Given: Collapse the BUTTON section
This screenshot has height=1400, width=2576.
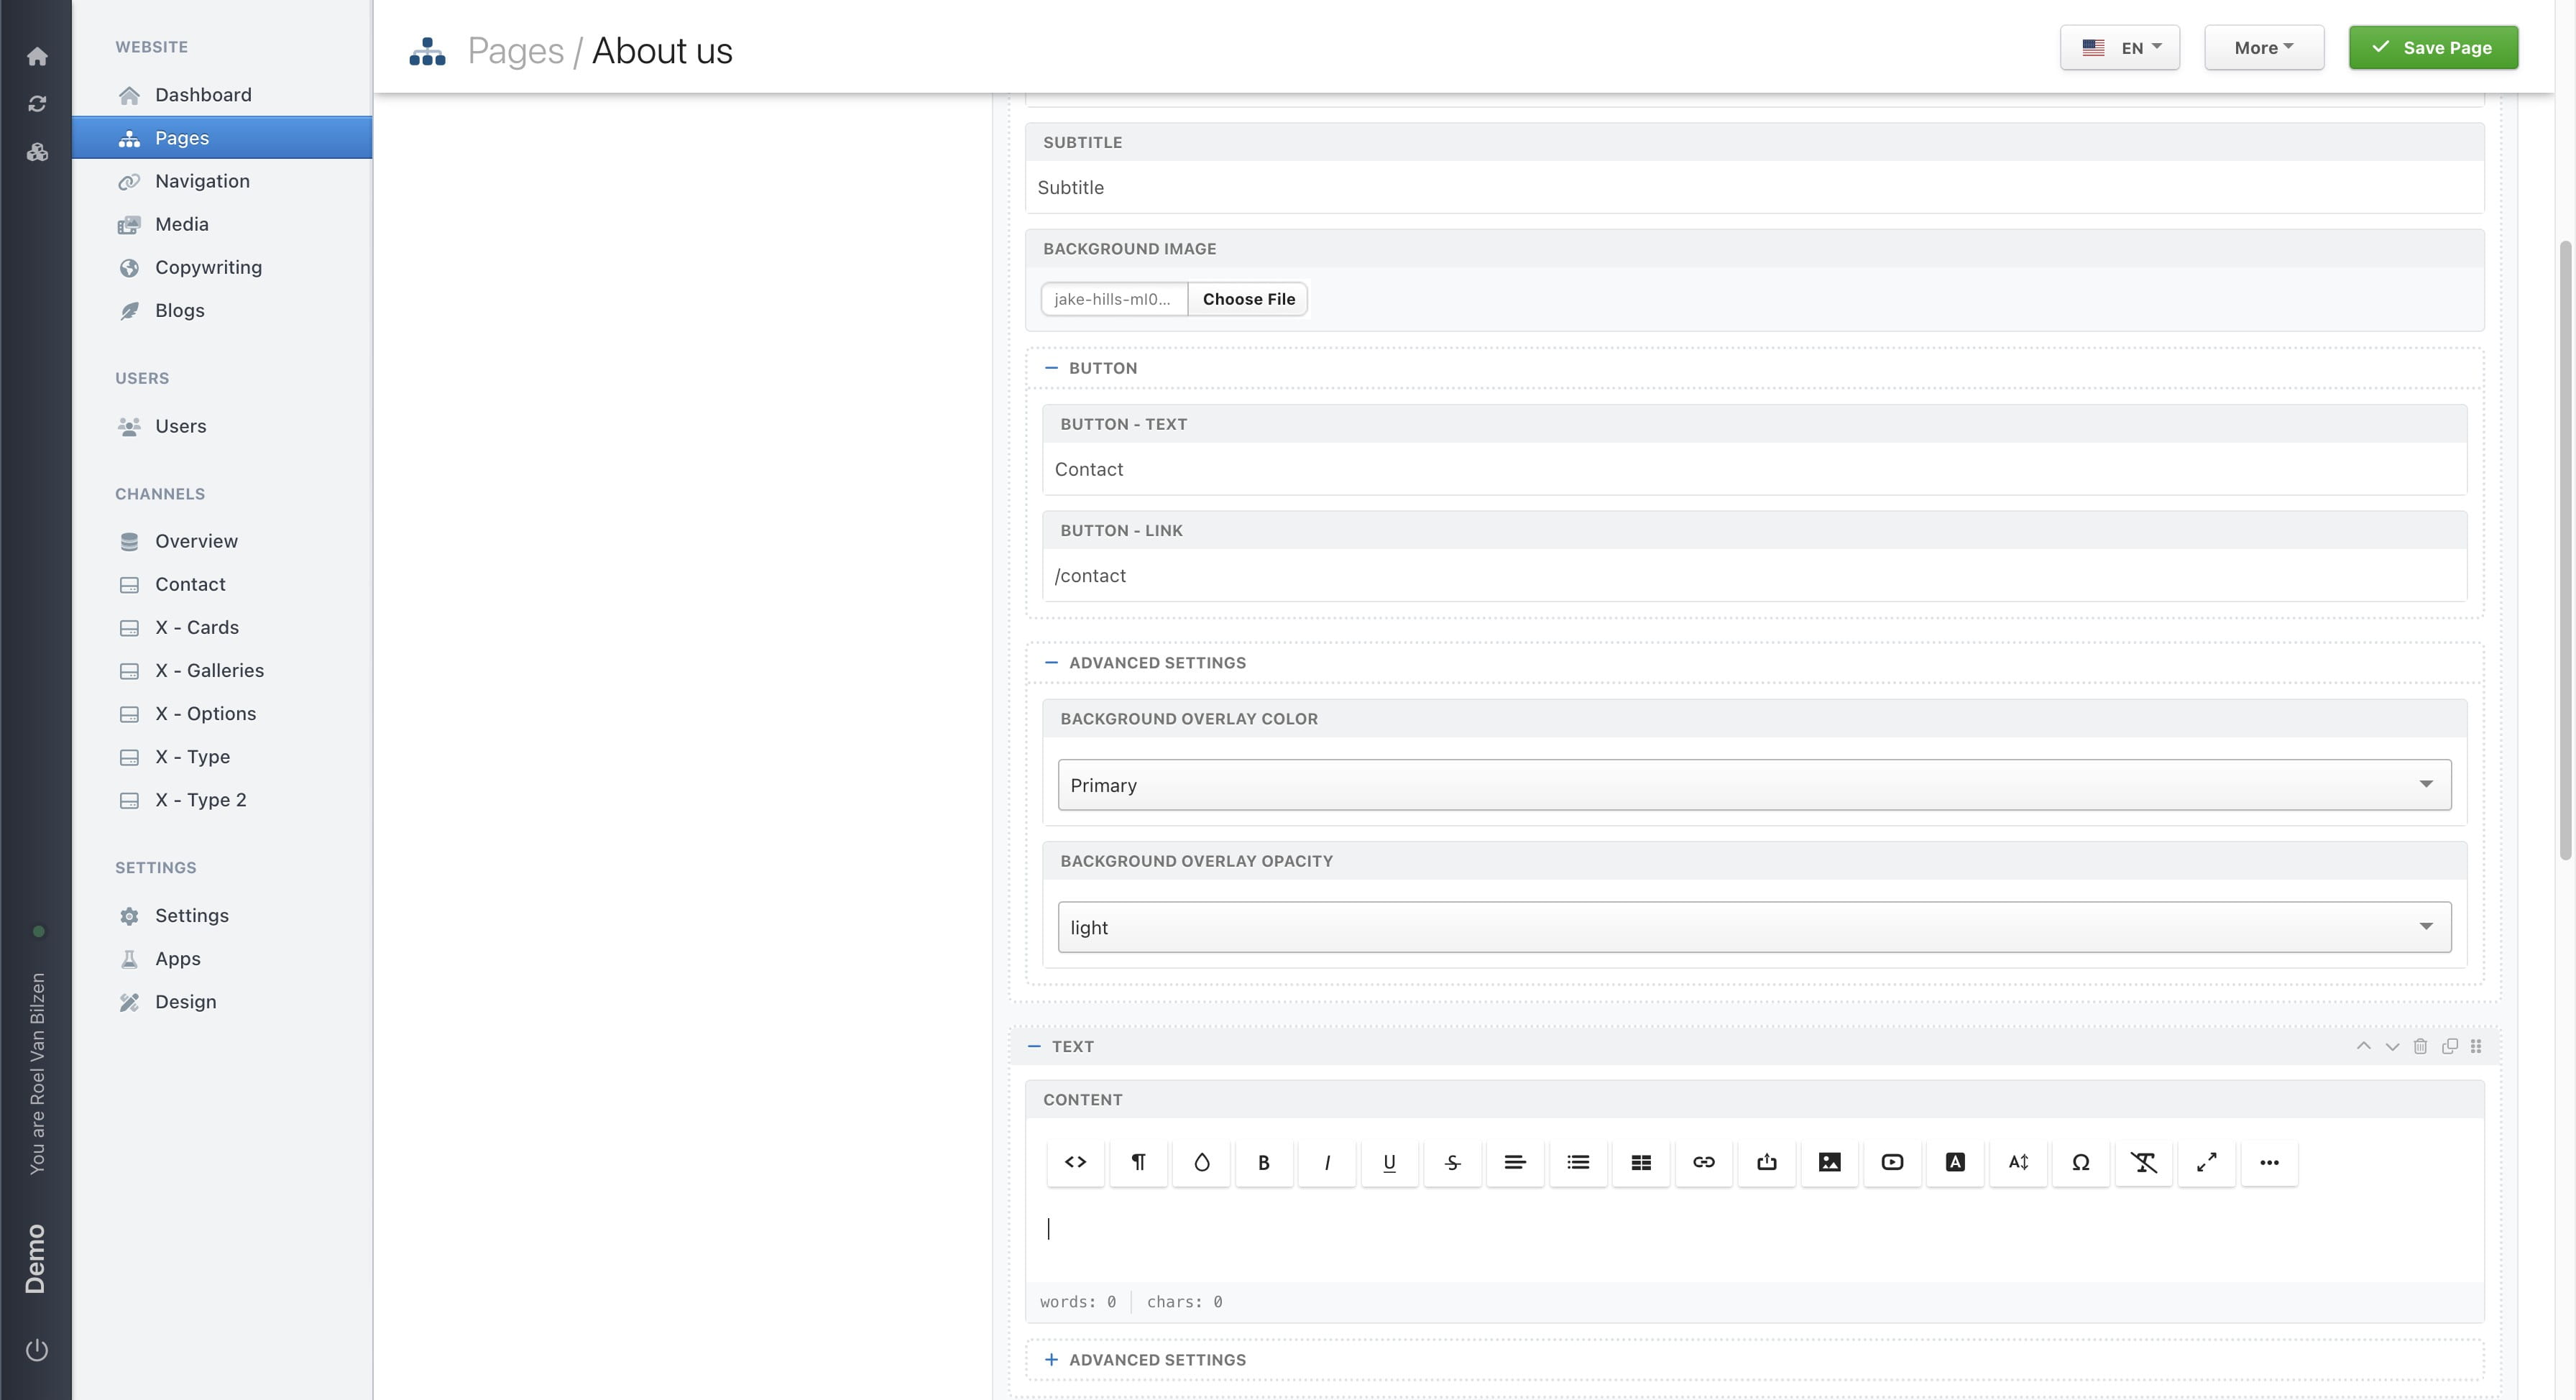Looking at the screenshot, I should (x=1051, y=367).
